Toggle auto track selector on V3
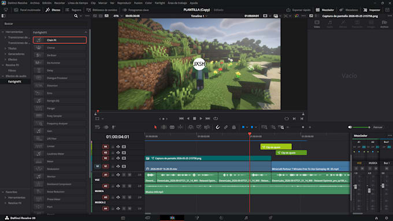Screen dimensions: 393x221 pos(118,152)
